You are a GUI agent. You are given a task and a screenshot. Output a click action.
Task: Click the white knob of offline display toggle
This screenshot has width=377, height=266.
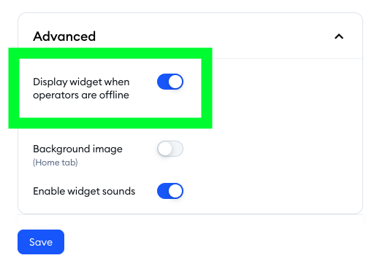coord(175,82)
